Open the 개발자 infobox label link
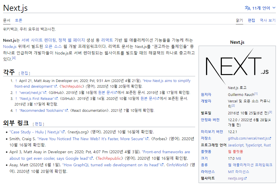279x185 pixels. (206, 101)
